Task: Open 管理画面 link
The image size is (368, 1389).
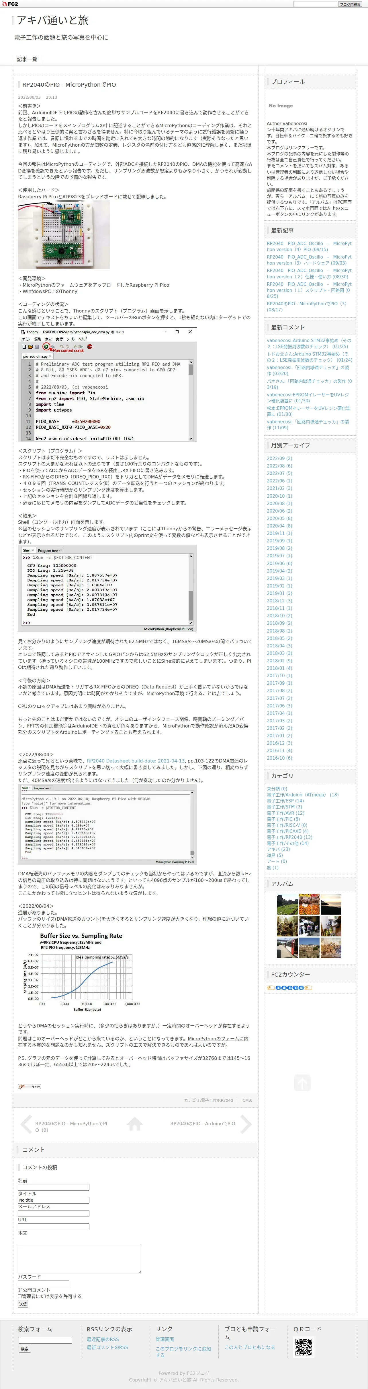Action: coord(165,1339)
